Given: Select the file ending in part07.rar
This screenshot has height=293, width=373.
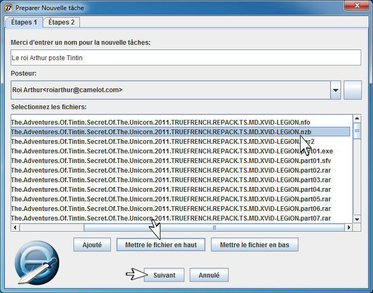Looking at the screenshot, I should pyautogui.click(x=180, y=218).
